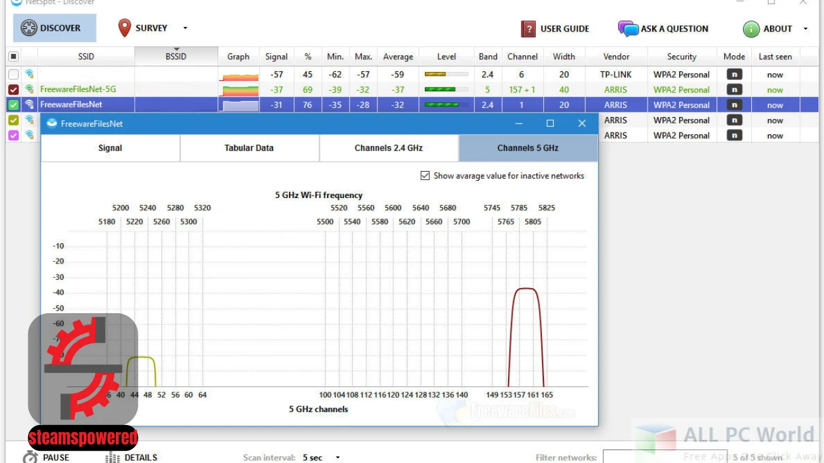
Task: Uncheck the FreewareFilesNet-5G row checkbox
Action: coord(13,89)
